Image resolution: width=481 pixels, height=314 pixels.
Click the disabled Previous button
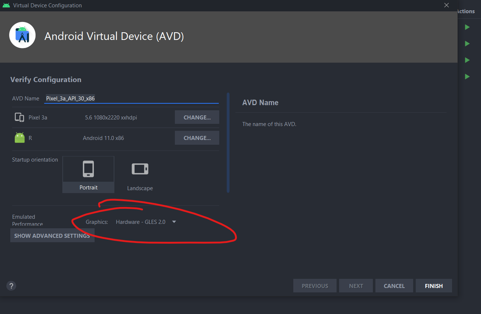pyautogui.click(x=315, y=286)
